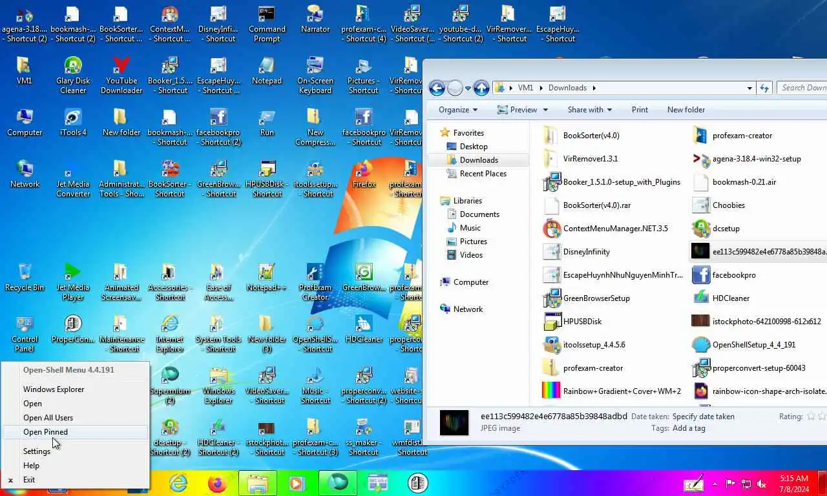The image size is (827, 496).
Task: Choose Open All Users menu entry
Action: tap(76, 418)
